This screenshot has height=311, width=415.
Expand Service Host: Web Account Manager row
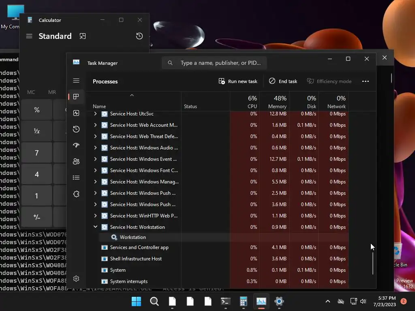95,125
